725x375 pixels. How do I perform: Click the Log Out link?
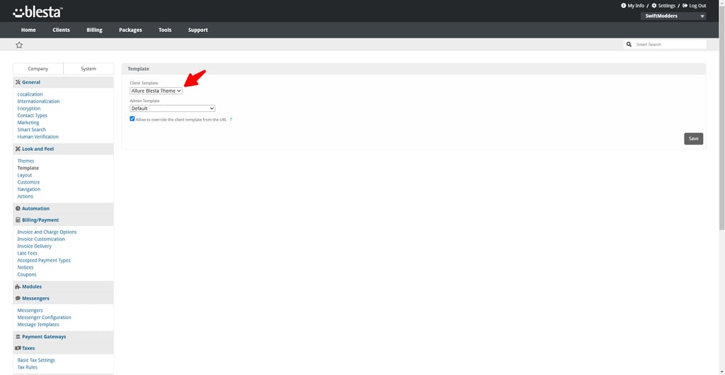click(x=694, y=6)
